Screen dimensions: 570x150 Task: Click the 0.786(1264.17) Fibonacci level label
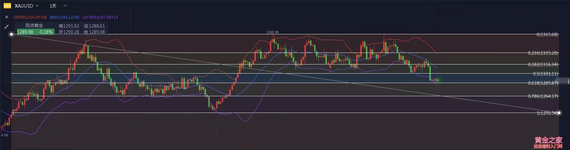click(x=543, y=96)
